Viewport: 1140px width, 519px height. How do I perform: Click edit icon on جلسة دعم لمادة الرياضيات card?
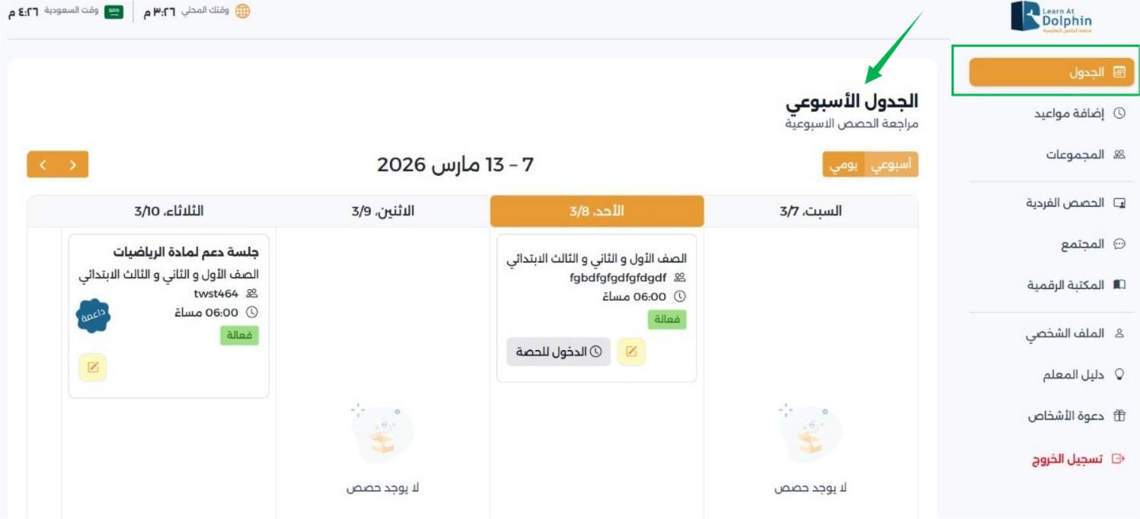93,368
